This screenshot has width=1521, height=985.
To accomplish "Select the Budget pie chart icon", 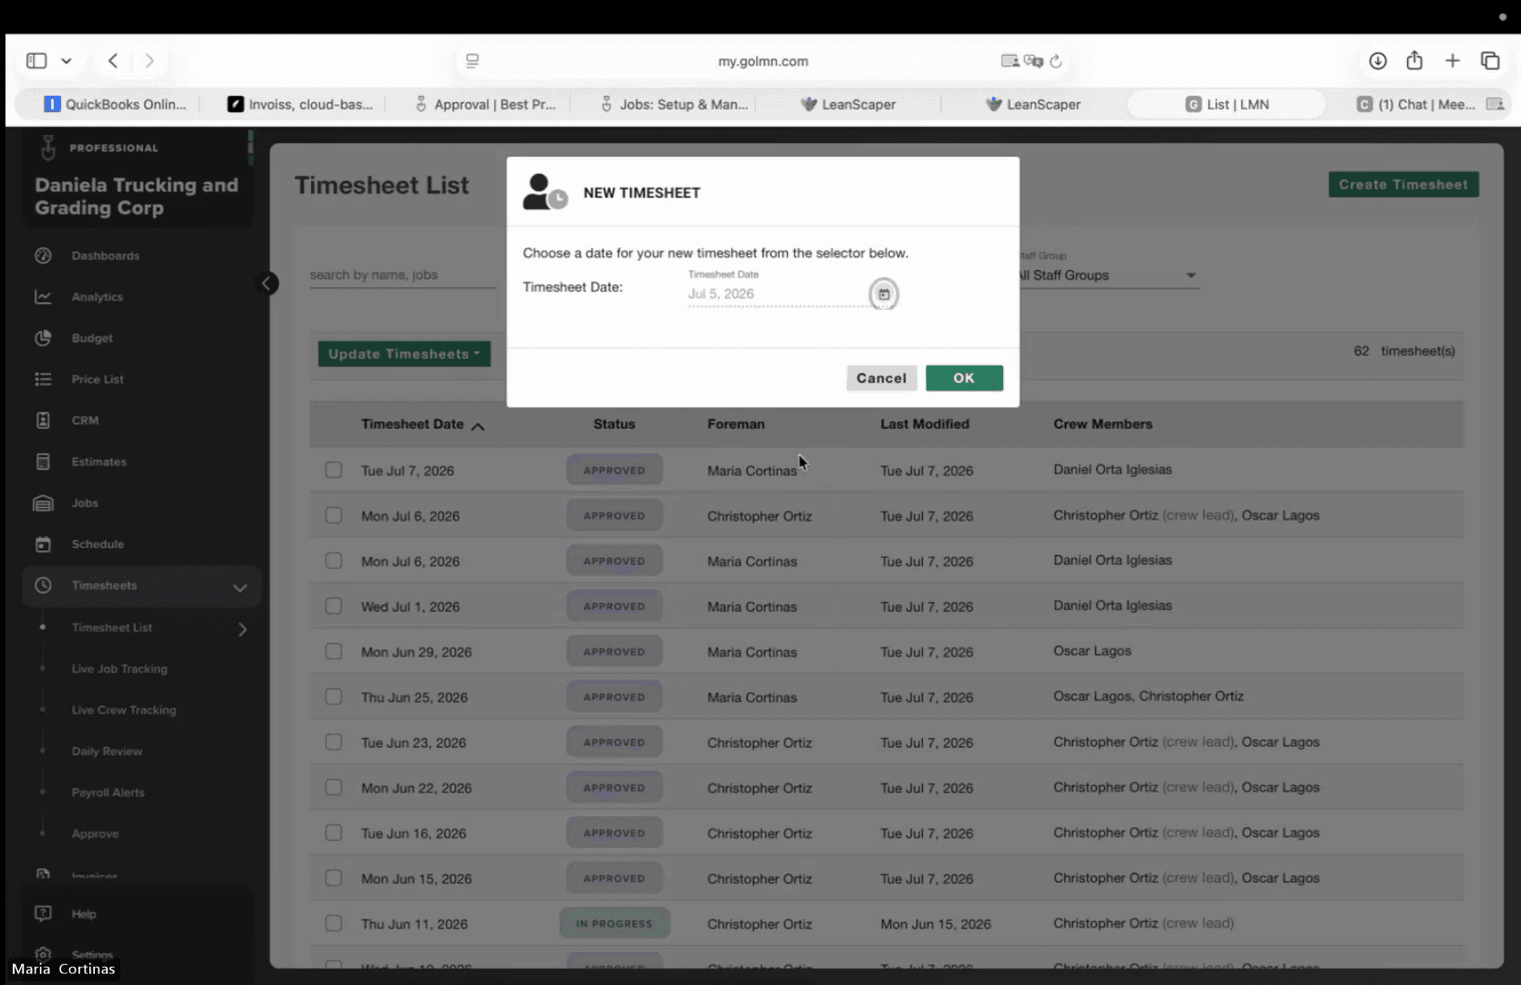I will [43, 337].
